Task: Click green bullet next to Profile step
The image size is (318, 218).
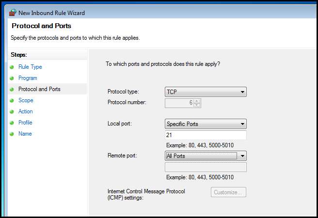Action: pyautogui.click(x=12, y=123)
